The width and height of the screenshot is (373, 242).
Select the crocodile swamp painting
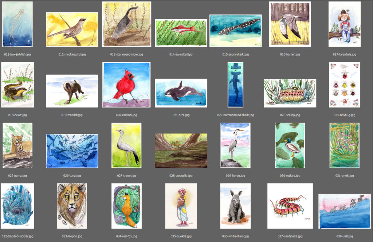coord(181,151)
